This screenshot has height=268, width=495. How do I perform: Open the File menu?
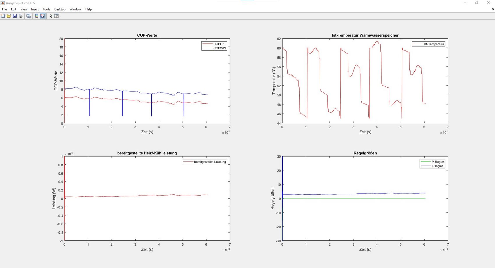pos(4,9)
